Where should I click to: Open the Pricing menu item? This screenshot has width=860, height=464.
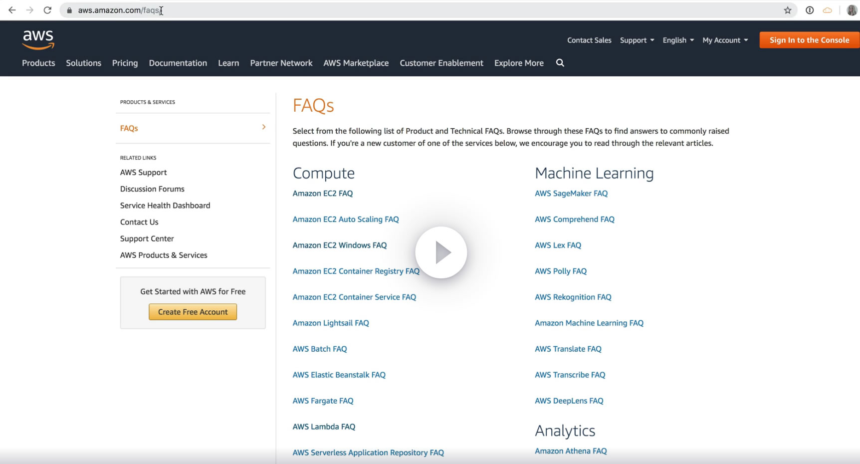click(125, 63)
